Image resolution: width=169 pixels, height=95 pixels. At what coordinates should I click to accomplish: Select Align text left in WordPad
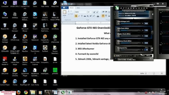click(103, 16)
